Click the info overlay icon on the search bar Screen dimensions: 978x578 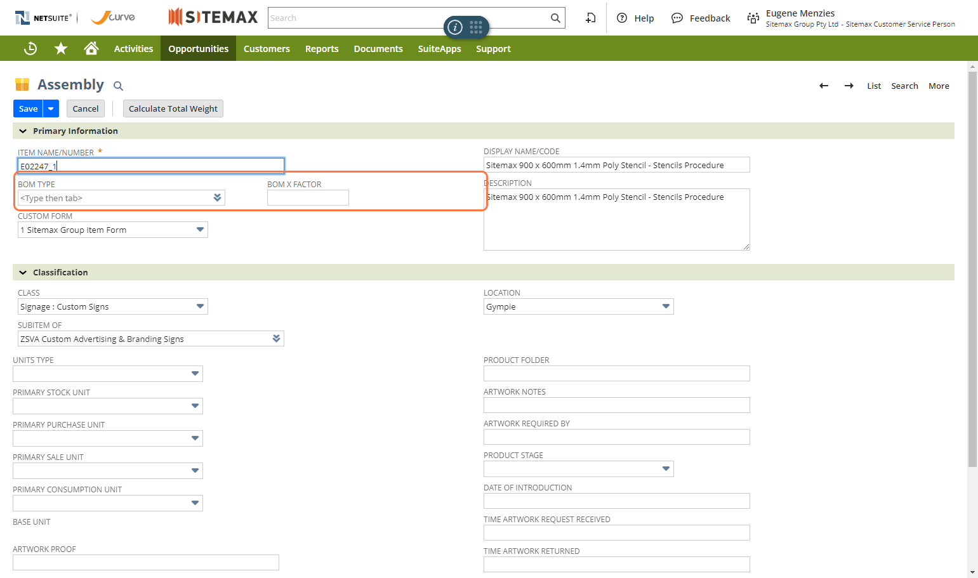(x=455, y=27)
